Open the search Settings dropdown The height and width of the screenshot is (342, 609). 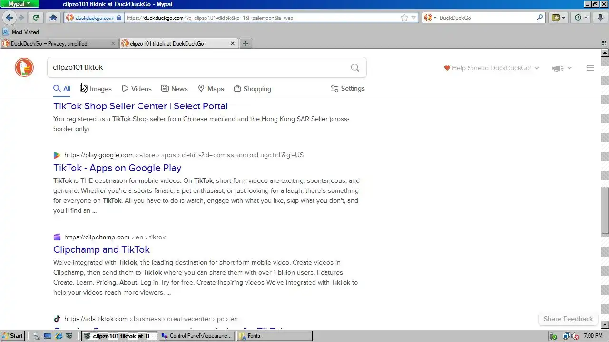click(x=348, y=88)
